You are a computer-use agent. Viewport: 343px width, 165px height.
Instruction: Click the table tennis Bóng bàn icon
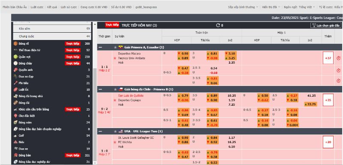[x=15, y=156]
